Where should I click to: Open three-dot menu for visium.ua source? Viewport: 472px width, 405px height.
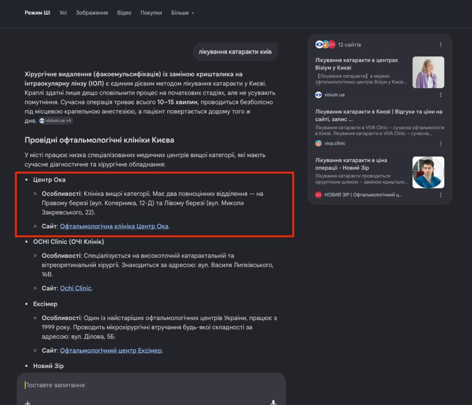coord(441,95)
